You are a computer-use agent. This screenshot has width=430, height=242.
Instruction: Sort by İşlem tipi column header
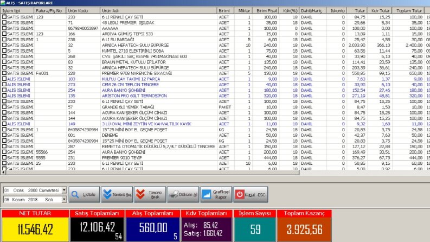pyautogui.click(x=17, y=10)
